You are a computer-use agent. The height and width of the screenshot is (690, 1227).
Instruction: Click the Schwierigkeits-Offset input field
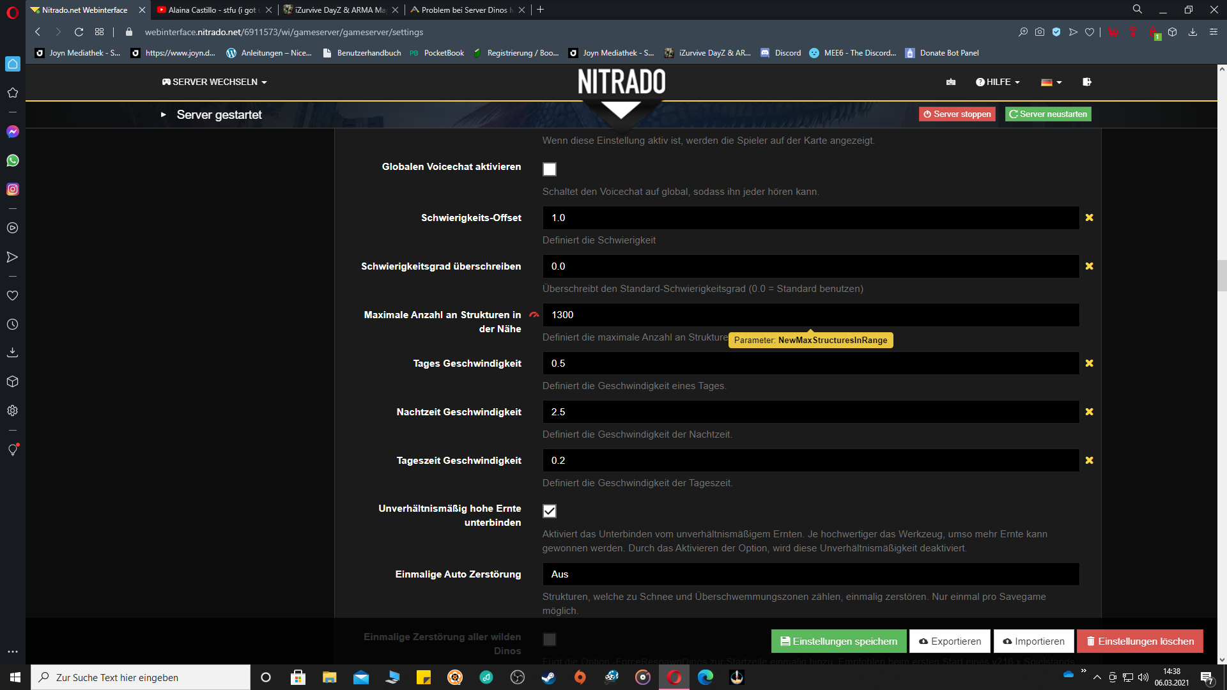[810, 218]
